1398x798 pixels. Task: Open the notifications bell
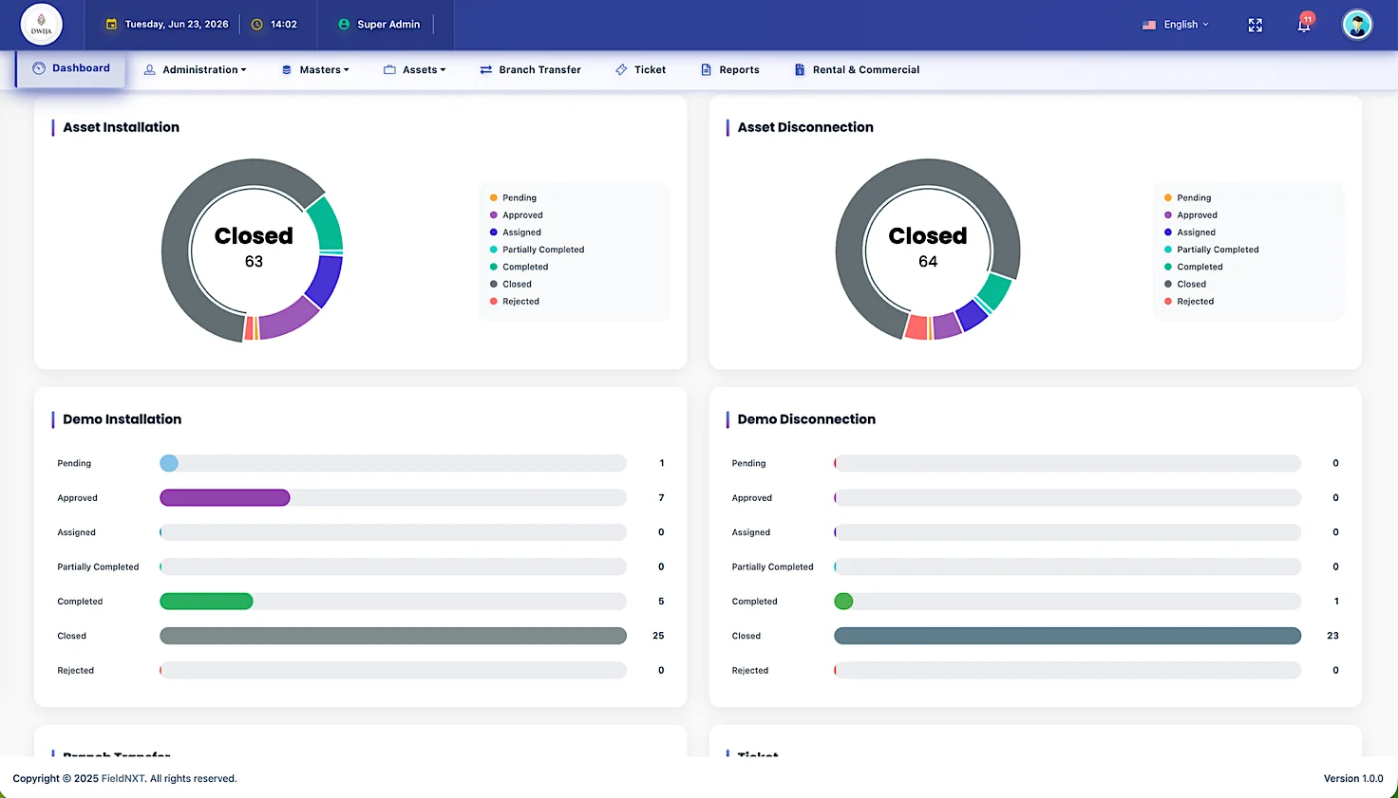coord(1304,26)
